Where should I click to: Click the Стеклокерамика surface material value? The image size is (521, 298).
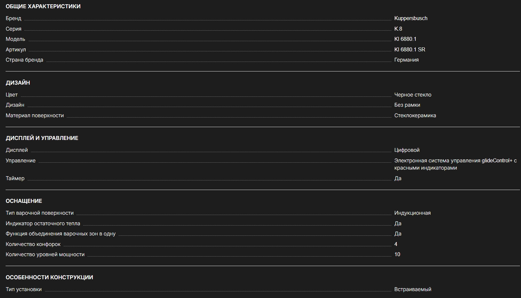click(415, 116)
